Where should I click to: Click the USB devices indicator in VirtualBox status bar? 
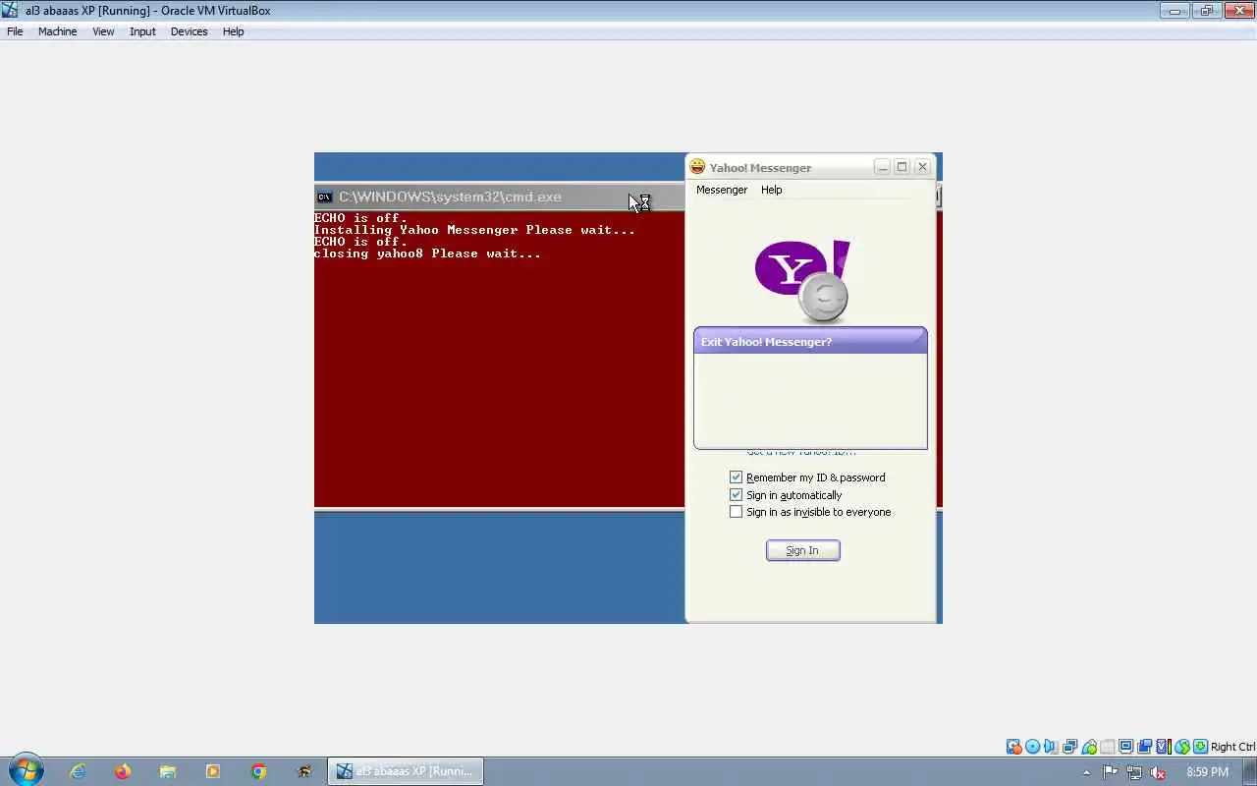coord(1089,747)
